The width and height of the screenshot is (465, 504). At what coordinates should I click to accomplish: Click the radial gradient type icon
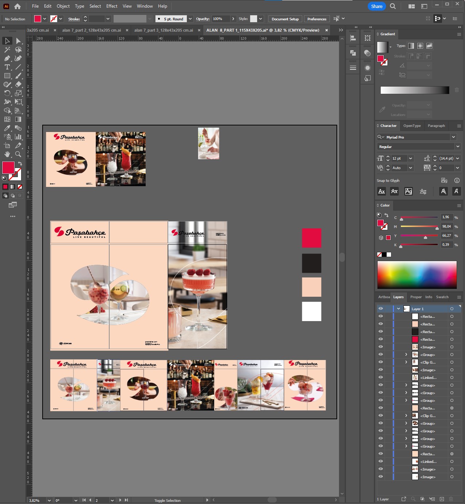tap(420, 46)
